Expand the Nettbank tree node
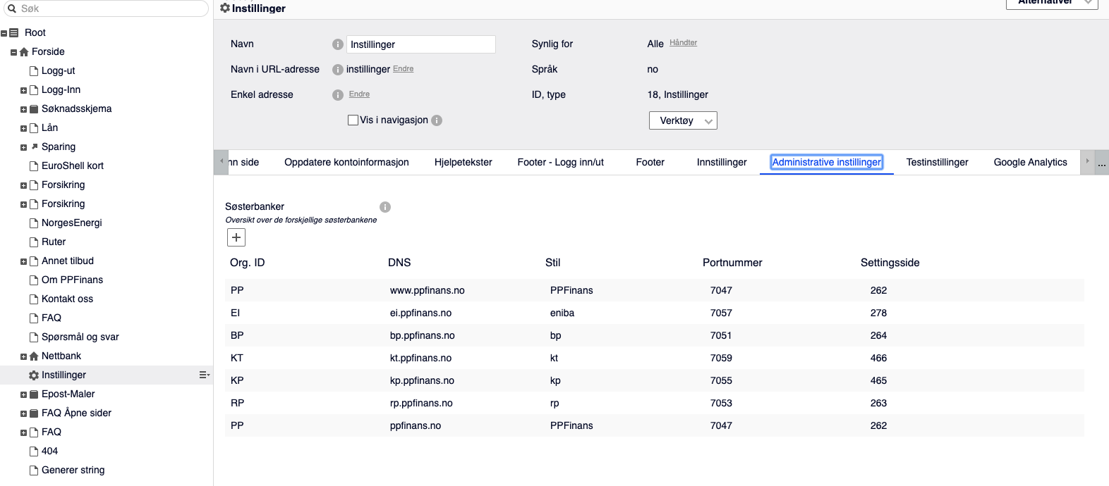Screen dimensions: 1109x486 click(23, 357)
